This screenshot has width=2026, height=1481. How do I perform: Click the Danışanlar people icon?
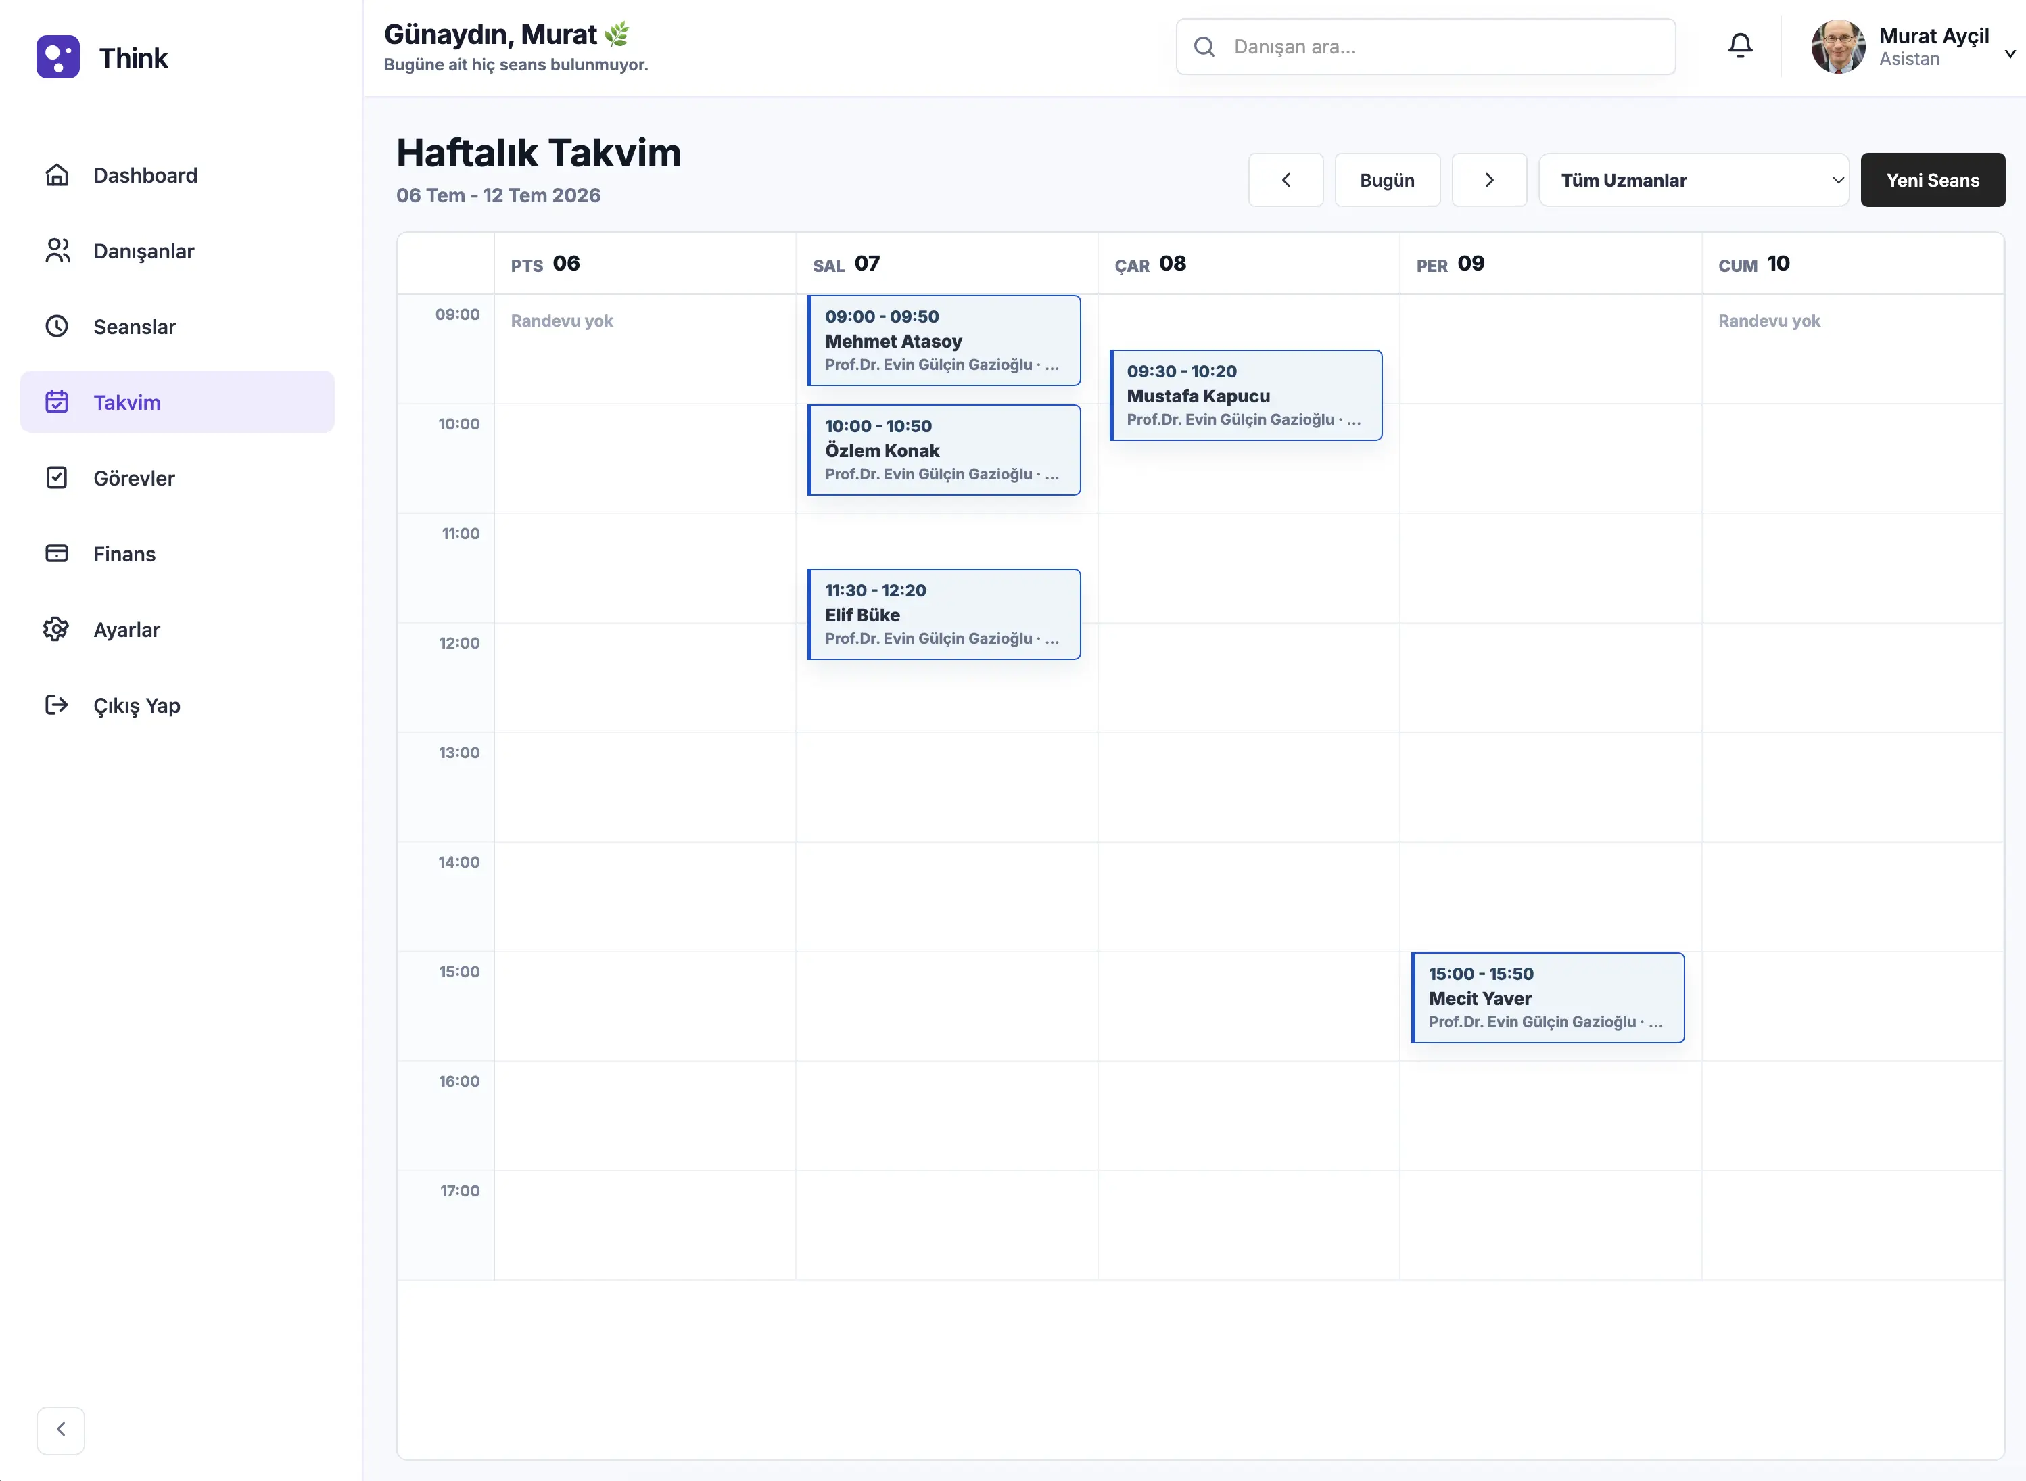[57, 251]
